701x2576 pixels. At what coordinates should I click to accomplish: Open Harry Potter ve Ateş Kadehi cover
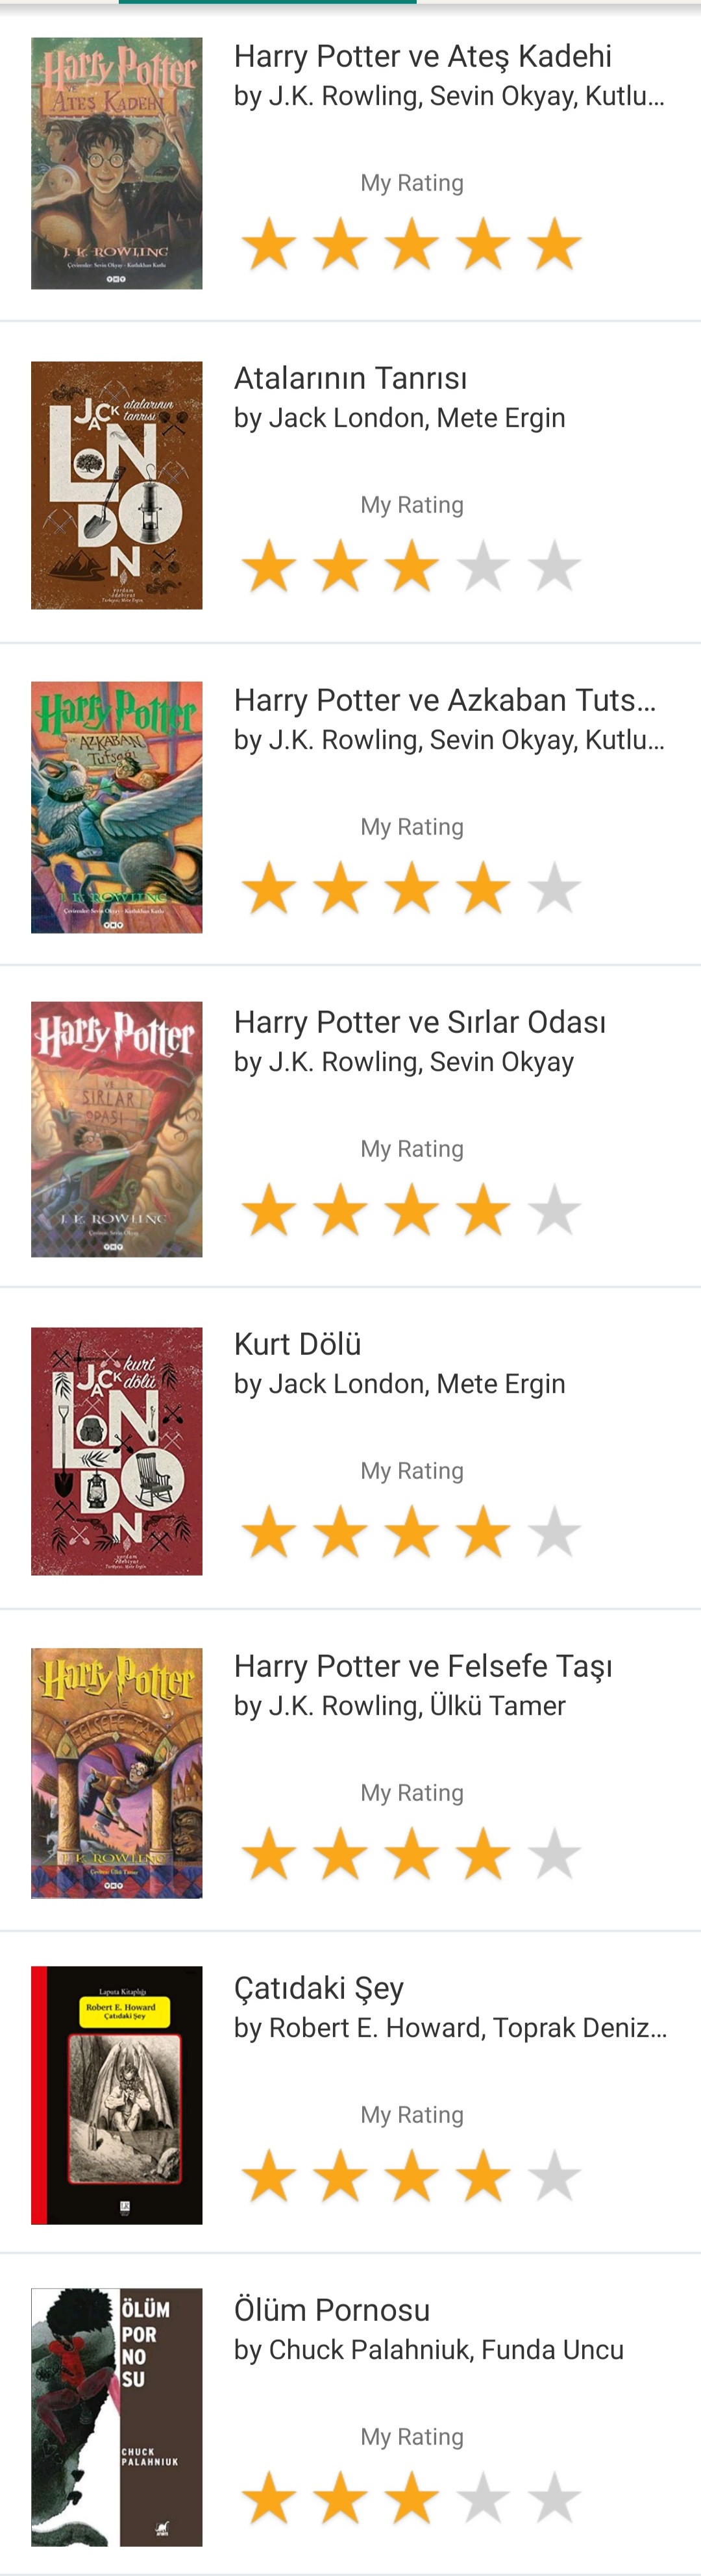116,163
